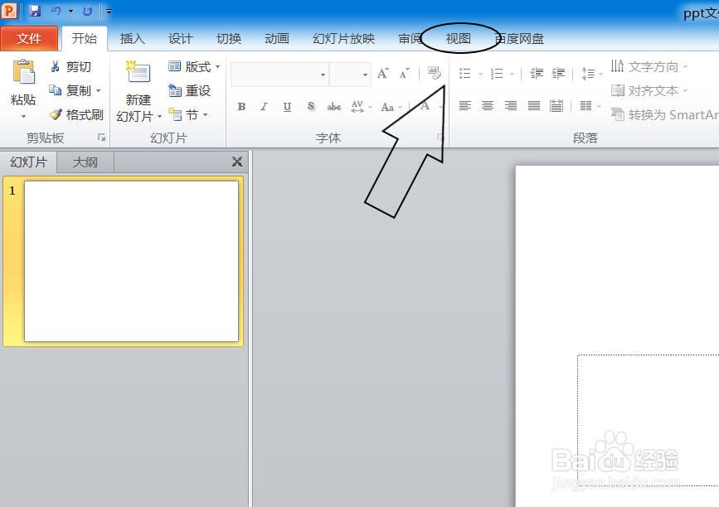Toggle Align Text Right
Viewport: 719px width, 507px height.
510,106
